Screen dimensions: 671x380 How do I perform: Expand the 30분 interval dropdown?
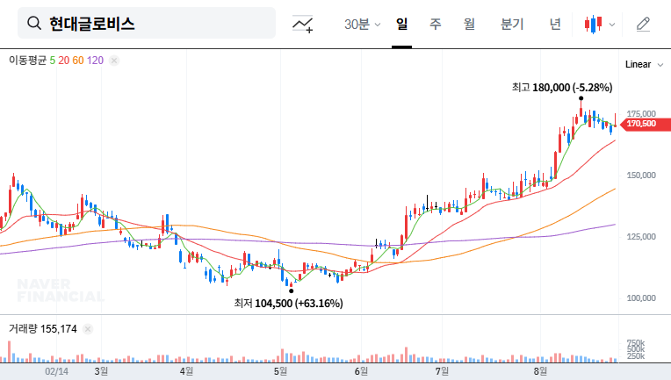tap(362, 24)
